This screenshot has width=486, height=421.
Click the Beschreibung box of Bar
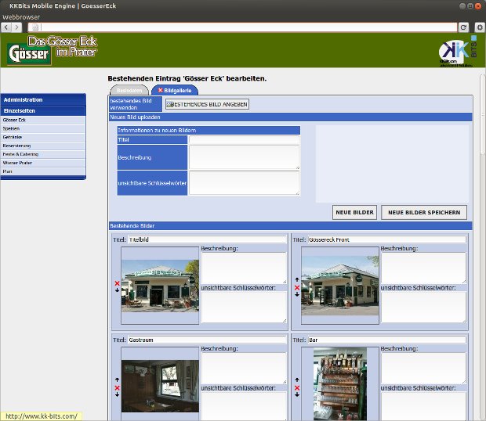[x=423, y=368]
